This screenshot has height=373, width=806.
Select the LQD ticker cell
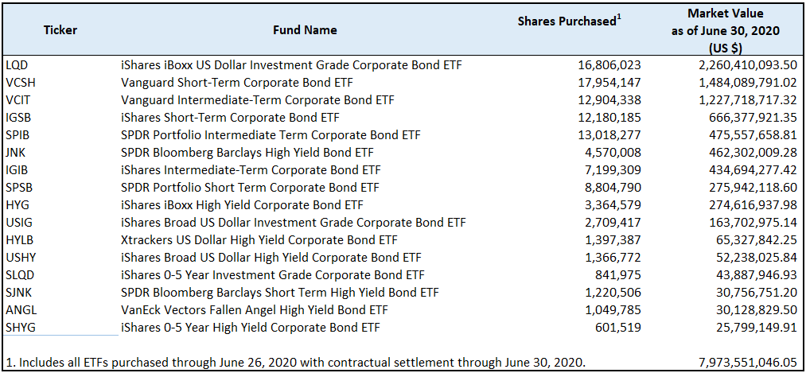(17, 64)
